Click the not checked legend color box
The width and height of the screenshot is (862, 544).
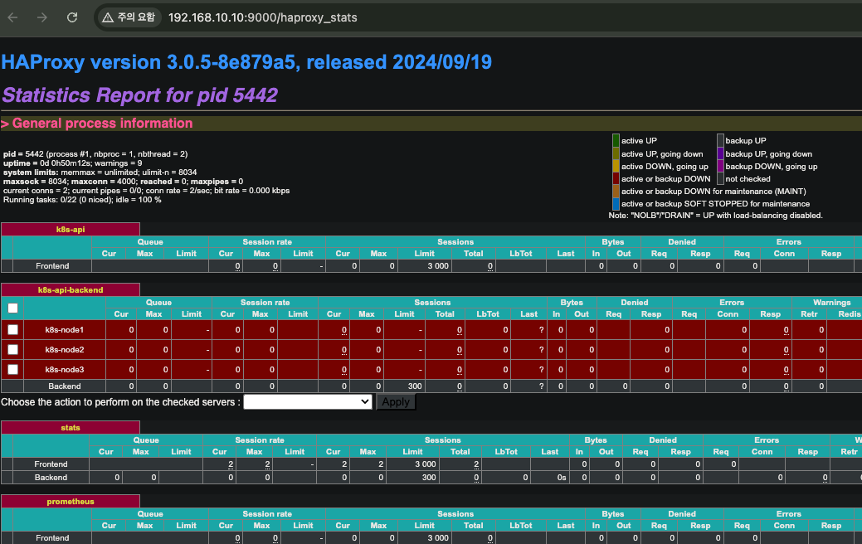[720, 178]
